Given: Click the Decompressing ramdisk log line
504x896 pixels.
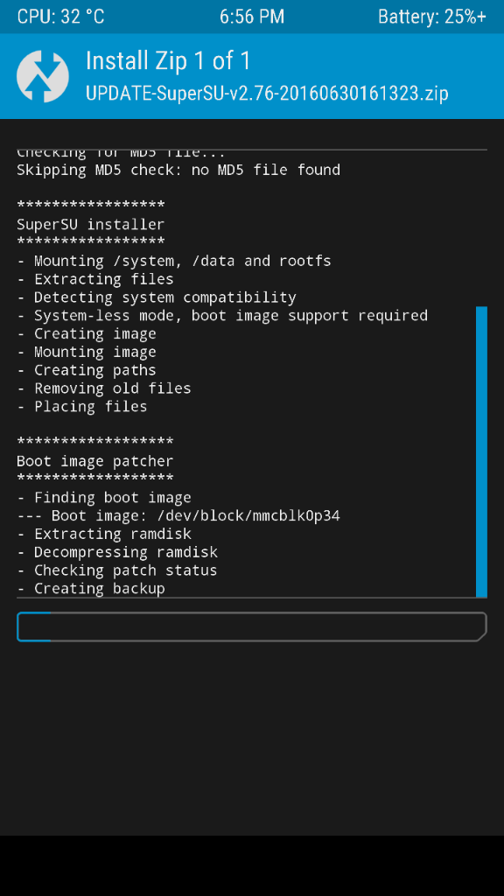Looking at the screenshot, I should (x=117, y=553).
